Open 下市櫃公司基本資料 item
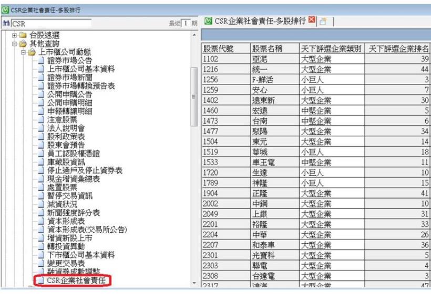 (x=81, y=255)
